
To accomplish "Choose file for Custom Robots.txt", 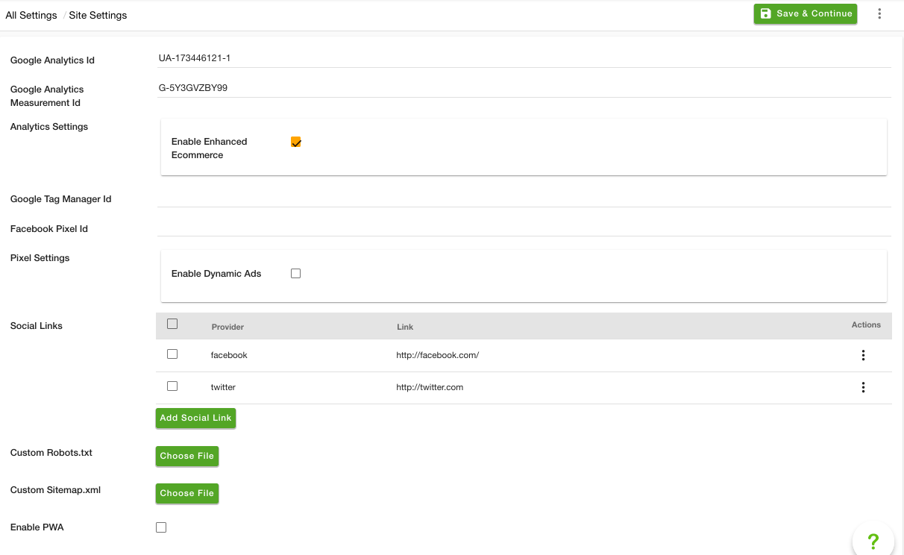I will (x=187, y=456).
